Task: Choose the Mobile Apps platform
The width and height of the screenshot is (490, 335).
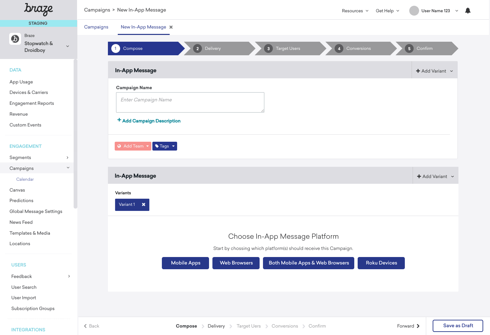Action: [185, 263]
